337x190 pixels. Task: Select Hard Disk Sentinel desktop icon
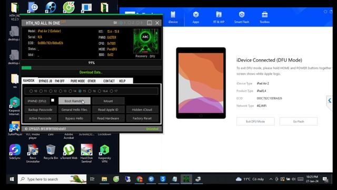tap(86, 154)
